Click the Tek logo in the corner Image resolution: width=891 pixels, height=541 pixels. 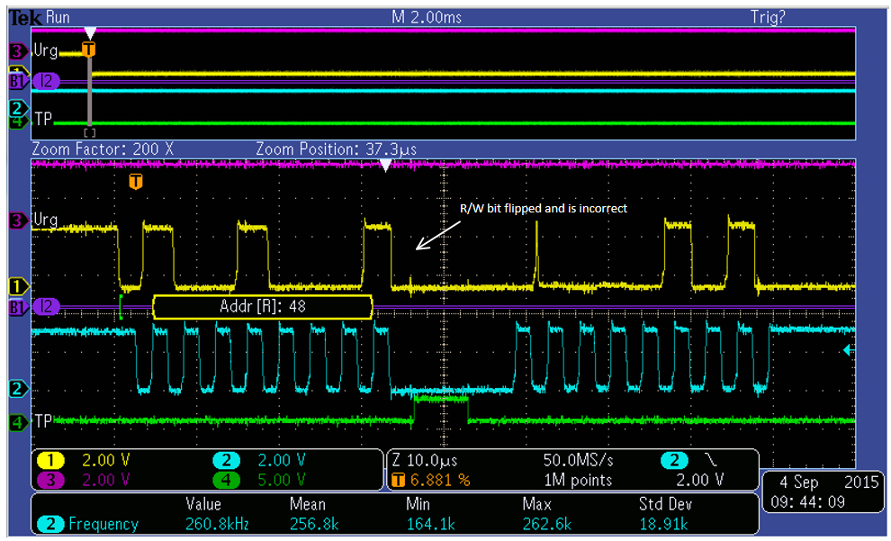pyautogui.click(x=25, y=18)
